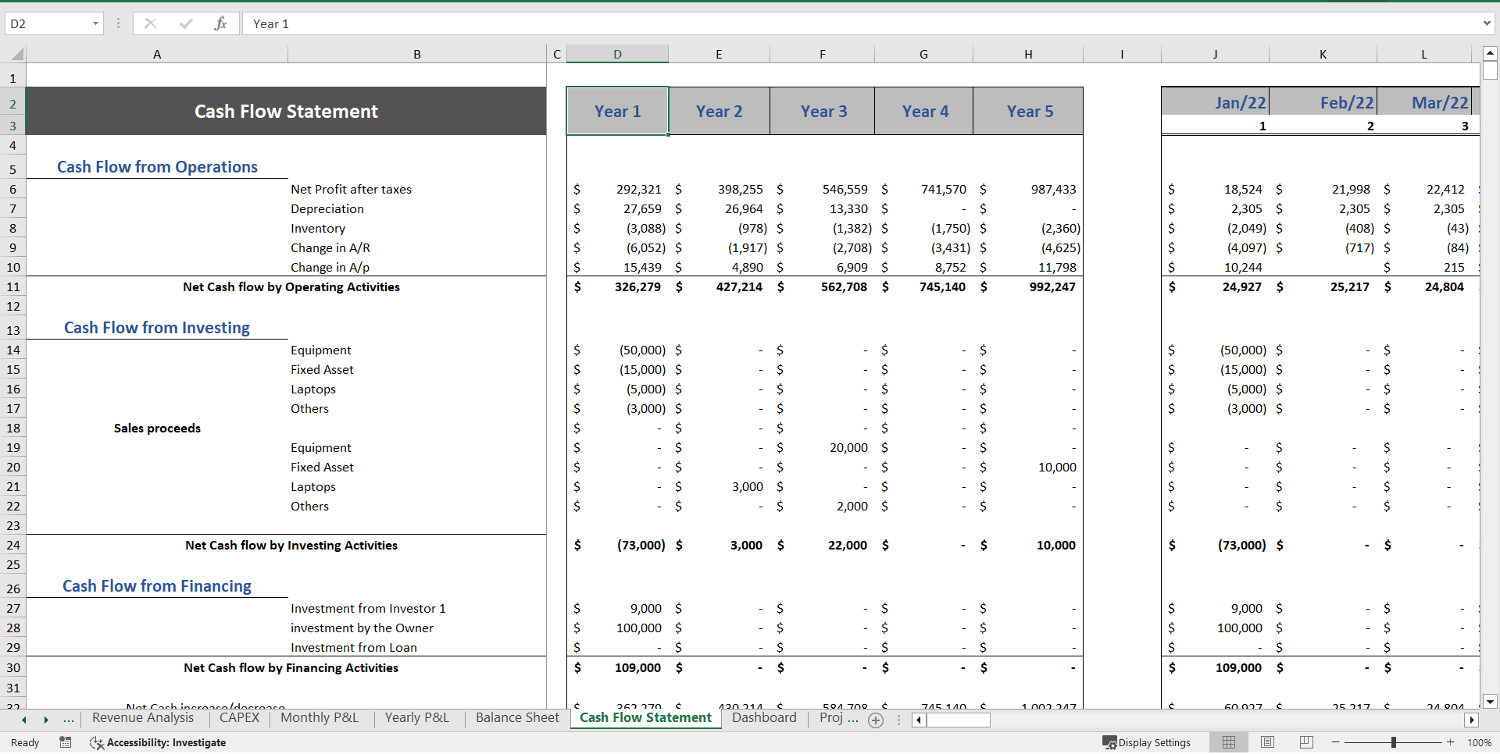Switch to Page Layout view icon
The height and width of the screenshot is (754, 1500).
point(1267,742)
